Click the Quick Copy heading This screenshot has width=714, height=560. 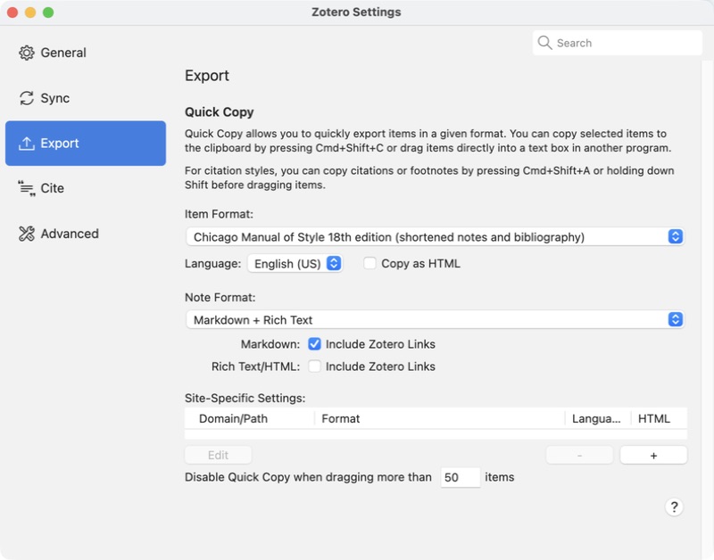(219, 111)
